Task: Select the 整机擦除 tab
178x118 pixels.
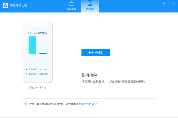Action: (x=90, y=6)
